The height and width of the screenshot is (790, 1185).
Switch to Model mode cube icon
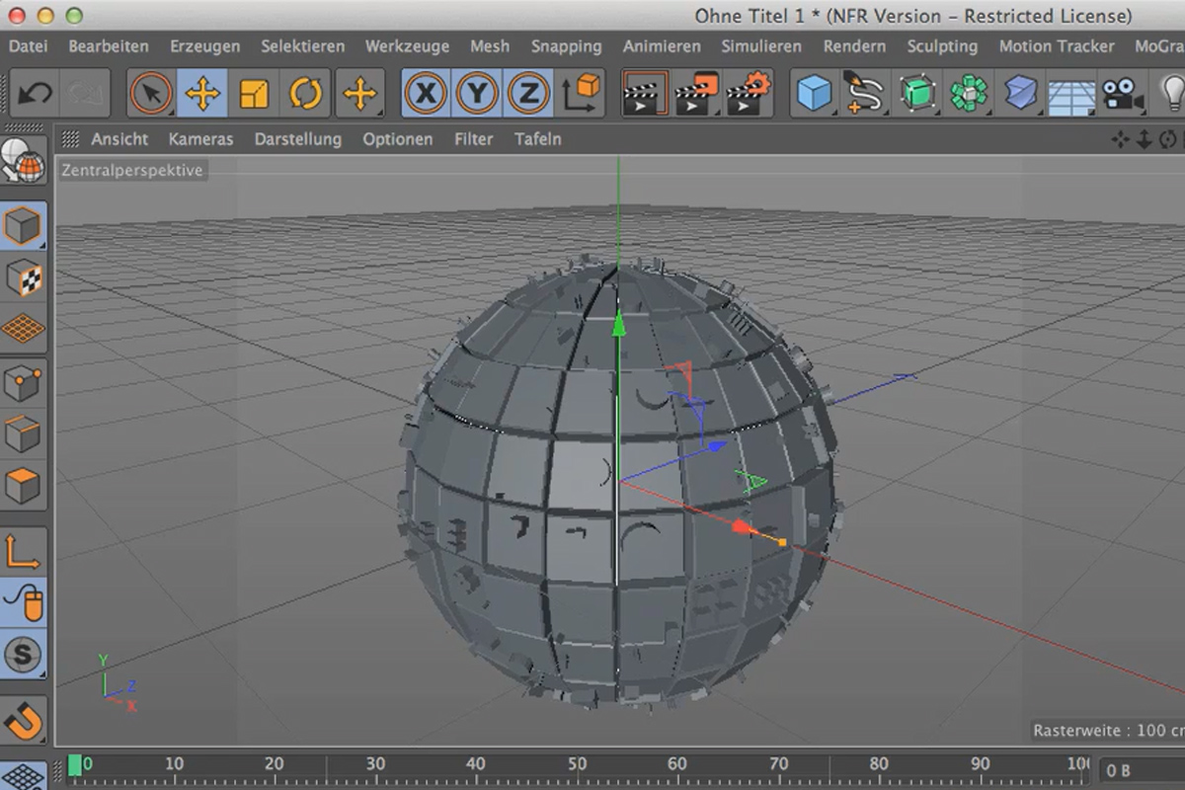24,226
